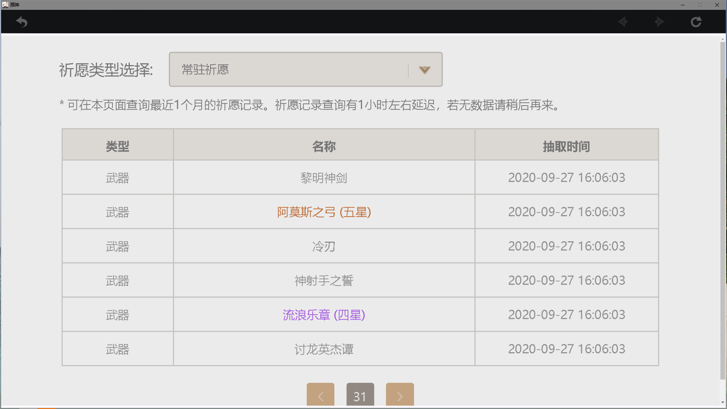
Task: Click the 阿莫斯之弓 (五星) entry
Action: (x=324, y=212)
